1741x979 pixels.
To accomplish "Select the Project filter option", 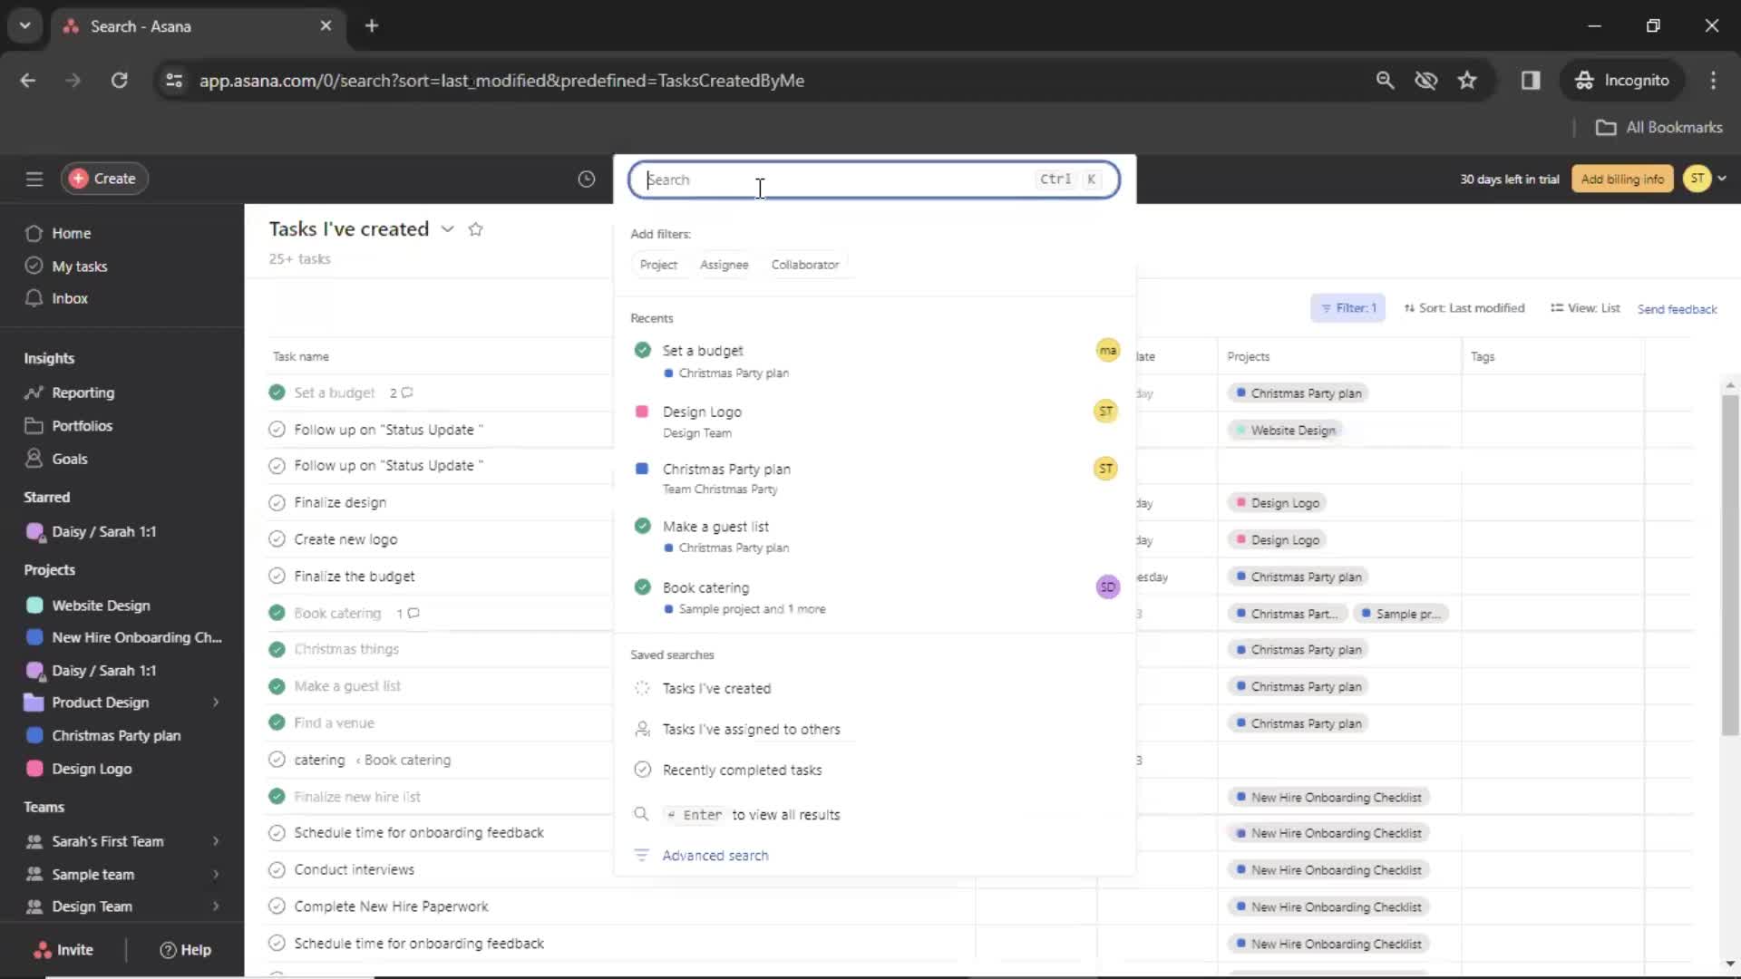I will click(657, 264).
